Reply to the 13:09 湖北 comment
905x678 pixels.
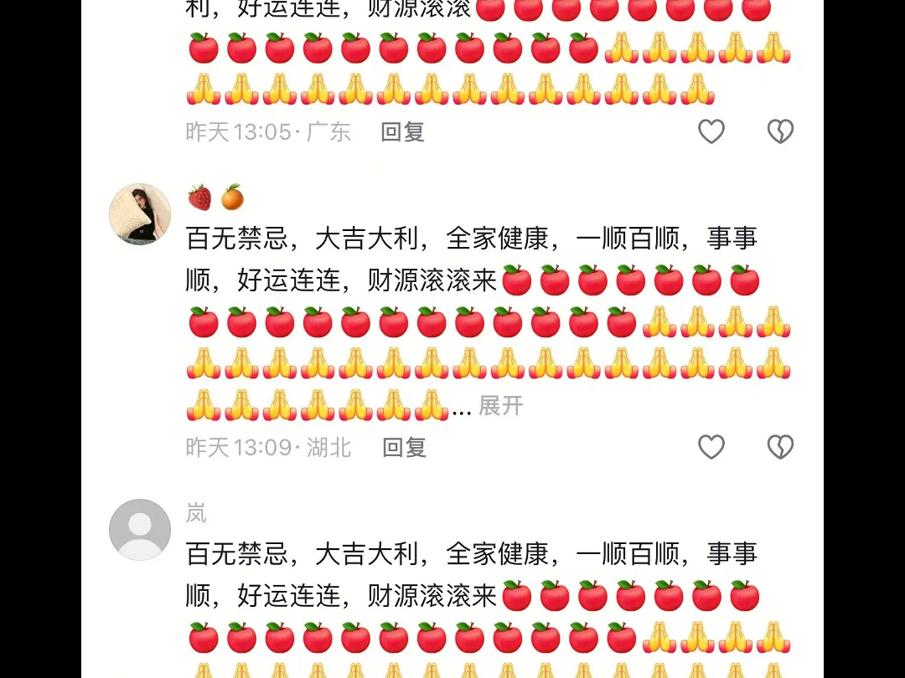[x=404, y=447]
